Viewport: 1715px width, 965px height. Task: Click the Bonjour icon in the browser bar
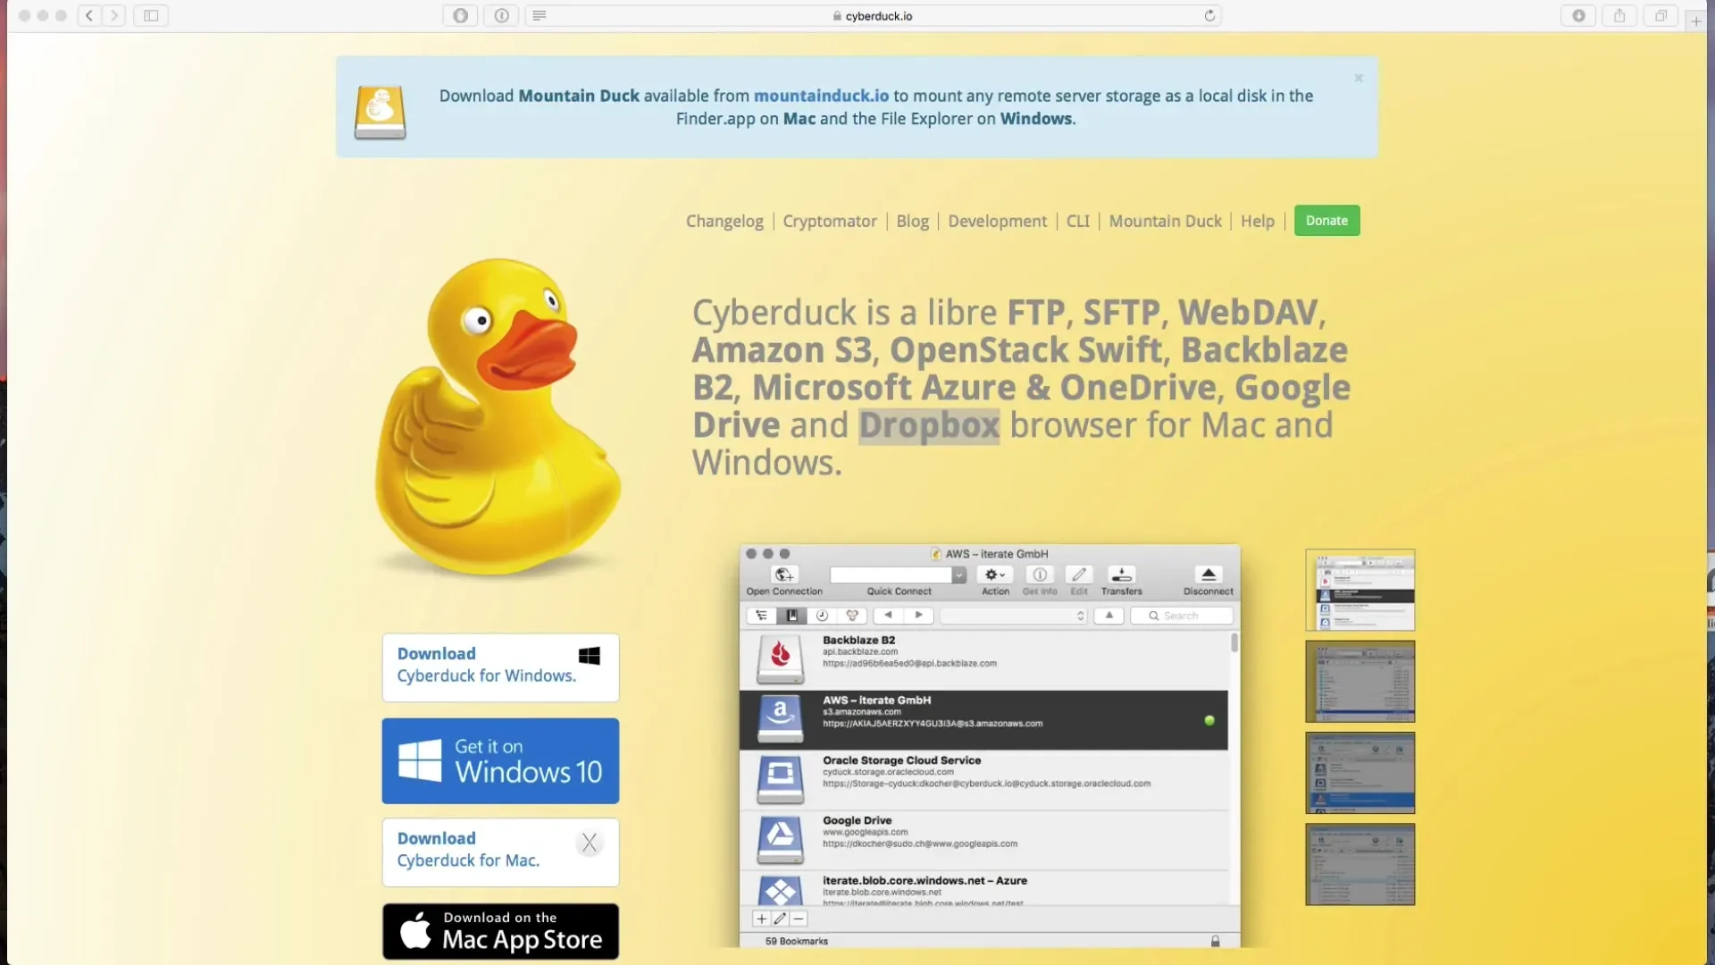[852, 616]
